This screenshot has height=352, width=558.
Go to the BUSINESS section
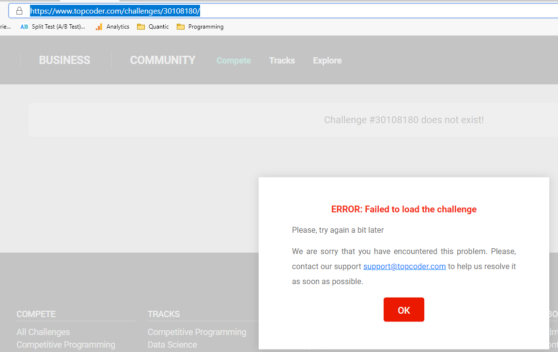pyautogui.click(x=64, y=60)
